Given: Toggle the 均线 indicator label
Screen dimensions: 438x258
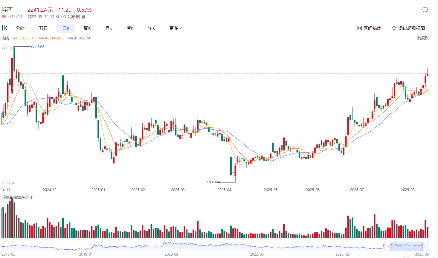Looking at the screenshot, I should (5, 38).
